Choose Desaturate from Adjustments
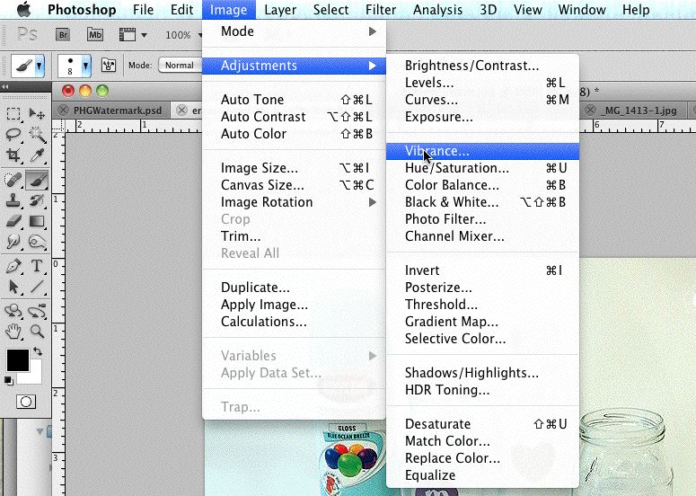 (482, 424)
